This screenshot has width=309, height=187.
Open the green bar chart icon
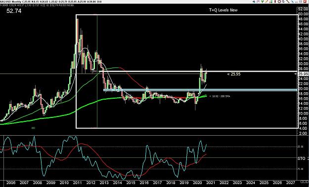pos(271,1)
